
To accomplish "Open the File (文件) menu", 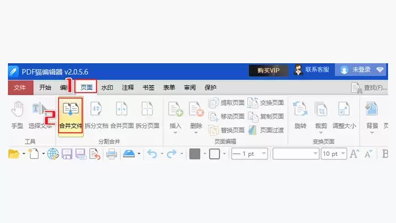I will tap(20, 88).
